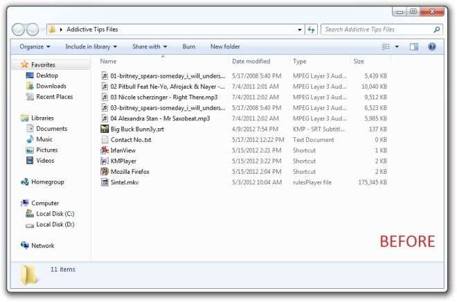
Task: Click the Text Document type cell
Action: point(313,140)
